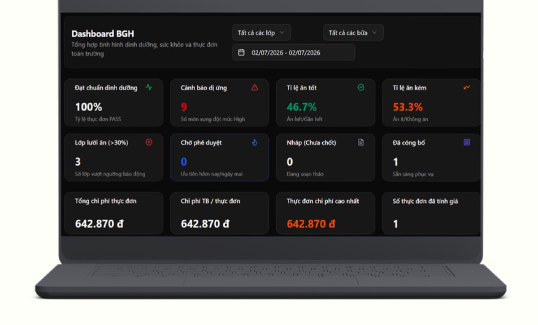This screenshot has width=538, height=325.
Task: Click the chevron beside Tất cả các lớp
Action: click(x=282, y=33)
